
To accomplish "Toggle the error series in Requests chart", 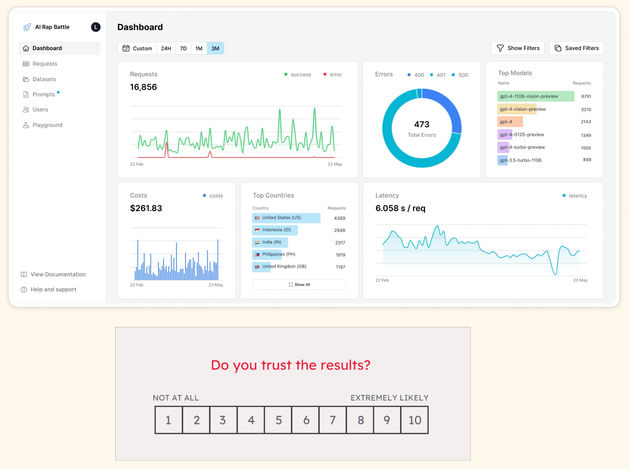I will (332, 74).
